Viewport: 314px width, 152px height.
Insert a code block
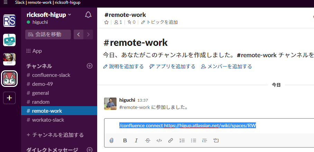(216, 140)
